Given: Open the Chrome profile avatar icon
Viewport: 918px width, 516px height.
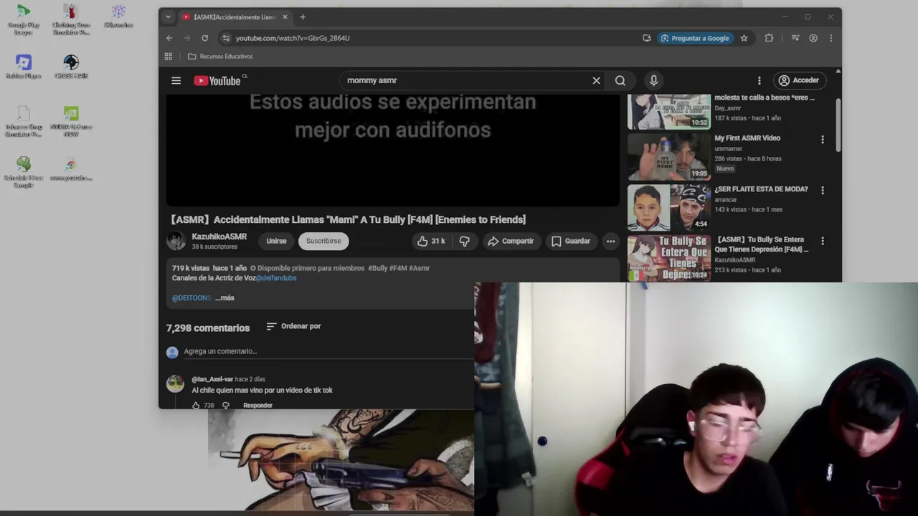Looking at the screenshot, I should [x=813, y=38].
